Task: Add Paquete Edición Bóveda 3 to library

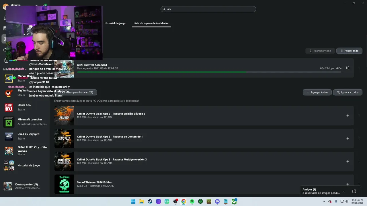Action: [x=348, y=116]
